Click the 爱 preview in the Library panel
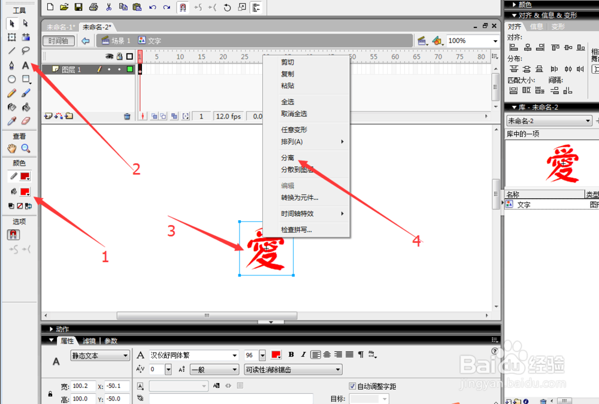The width and height of the screenshot is (599, 404). click(x=562, y=163)
